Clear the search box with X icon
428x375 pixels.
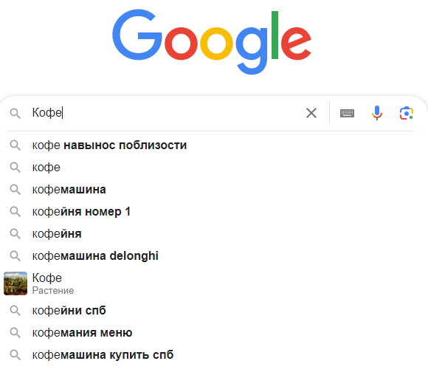tap(311, 113)
